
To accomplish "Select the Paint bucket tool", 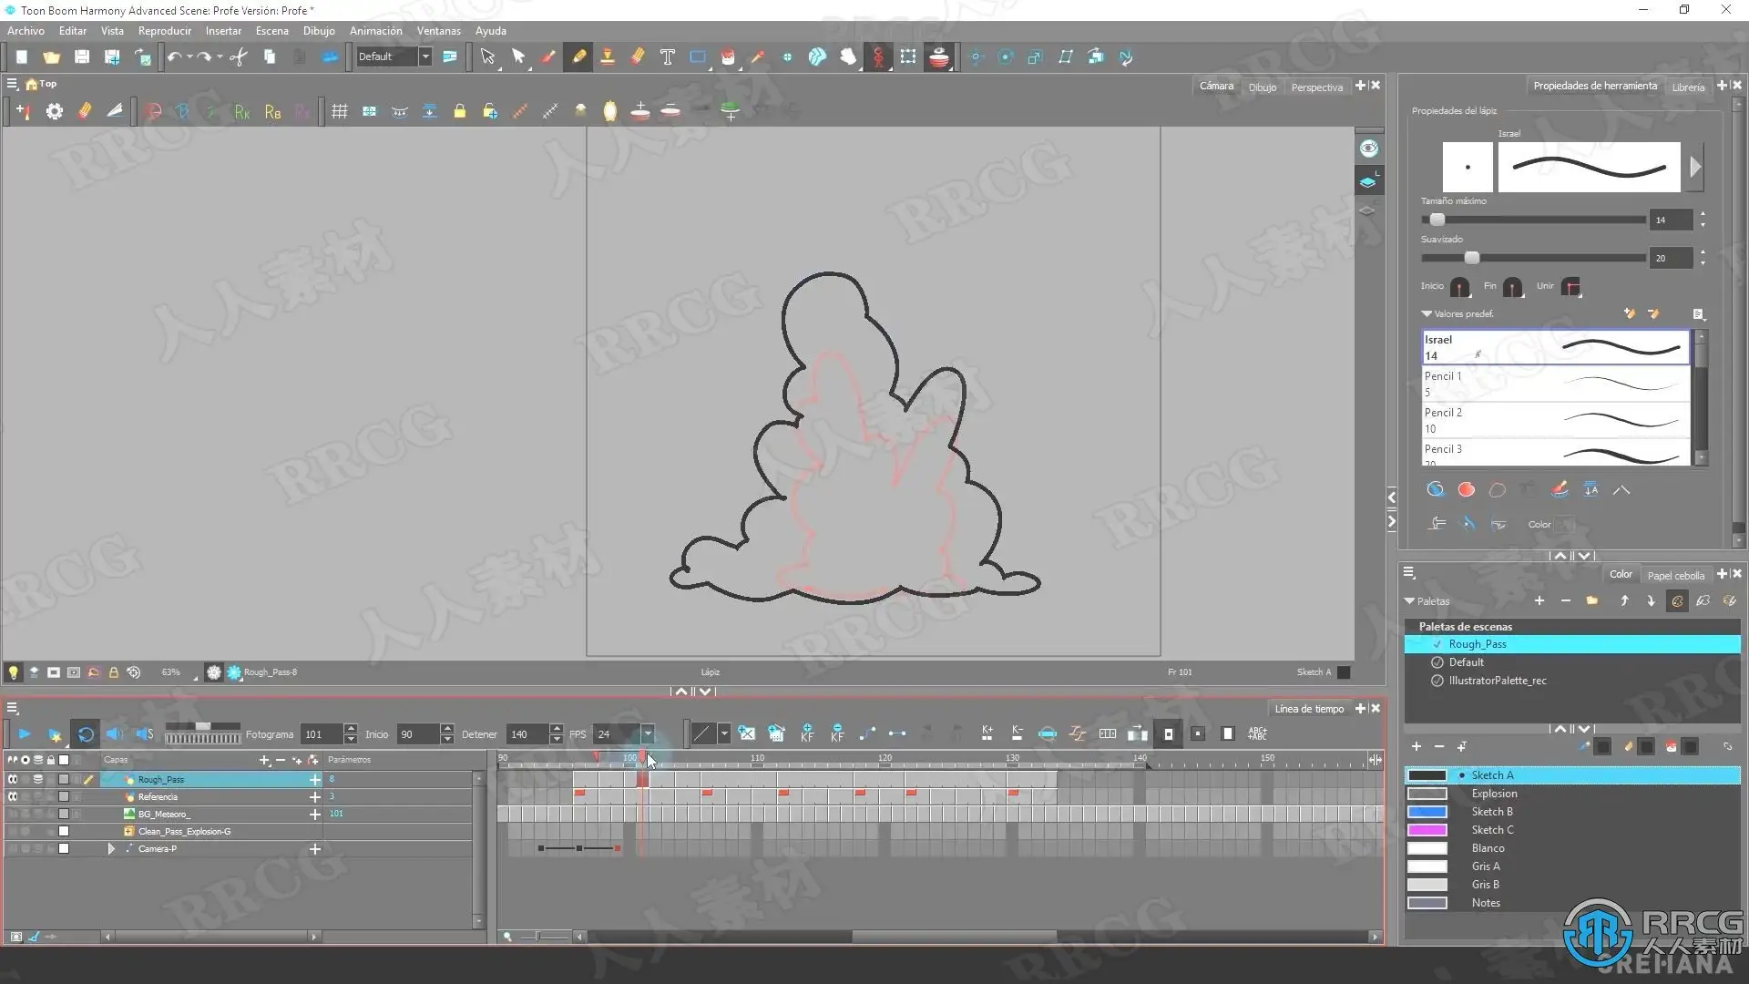I will point(727,56).
